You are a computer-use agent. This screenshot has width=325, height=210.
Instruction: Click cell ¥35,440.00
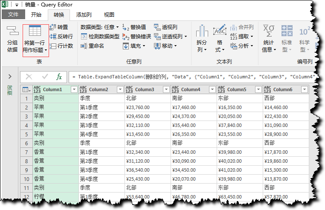click(x=194, y=125)
